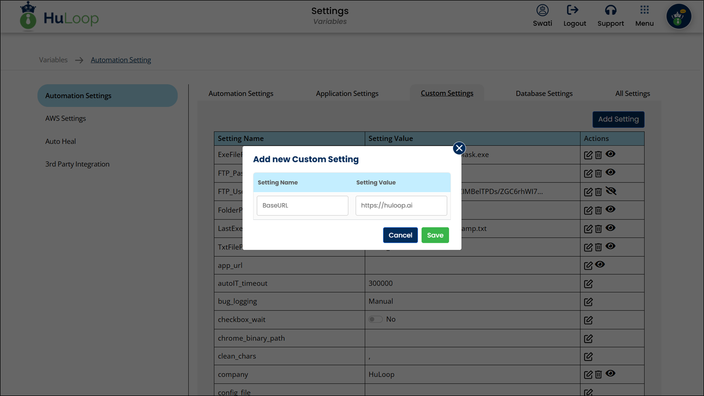Toggle eye icon in FolderP row
The image size is (704, 396).
coord(611,209)
